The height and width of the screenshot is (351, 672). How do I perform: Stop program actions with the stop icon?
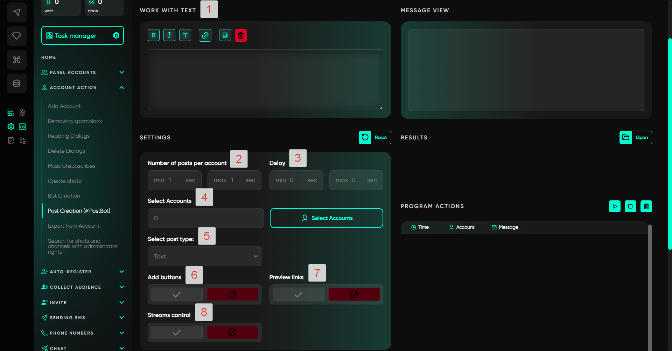tap(630, 206)
